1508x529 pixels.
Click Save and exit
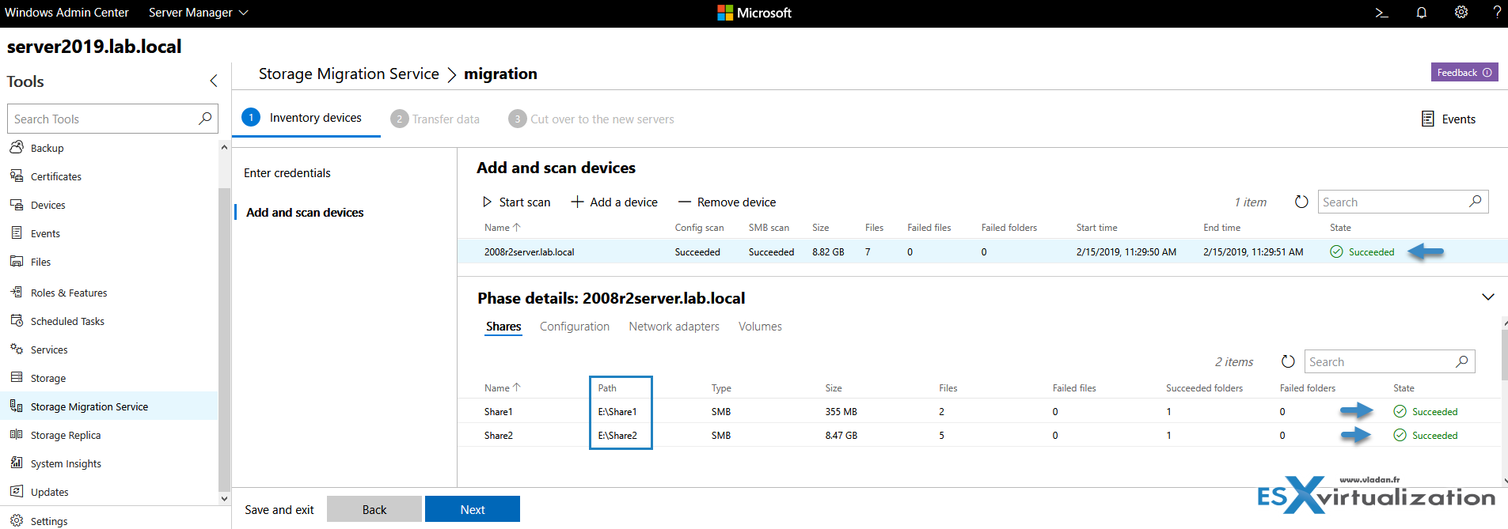[x=279, y=510]
